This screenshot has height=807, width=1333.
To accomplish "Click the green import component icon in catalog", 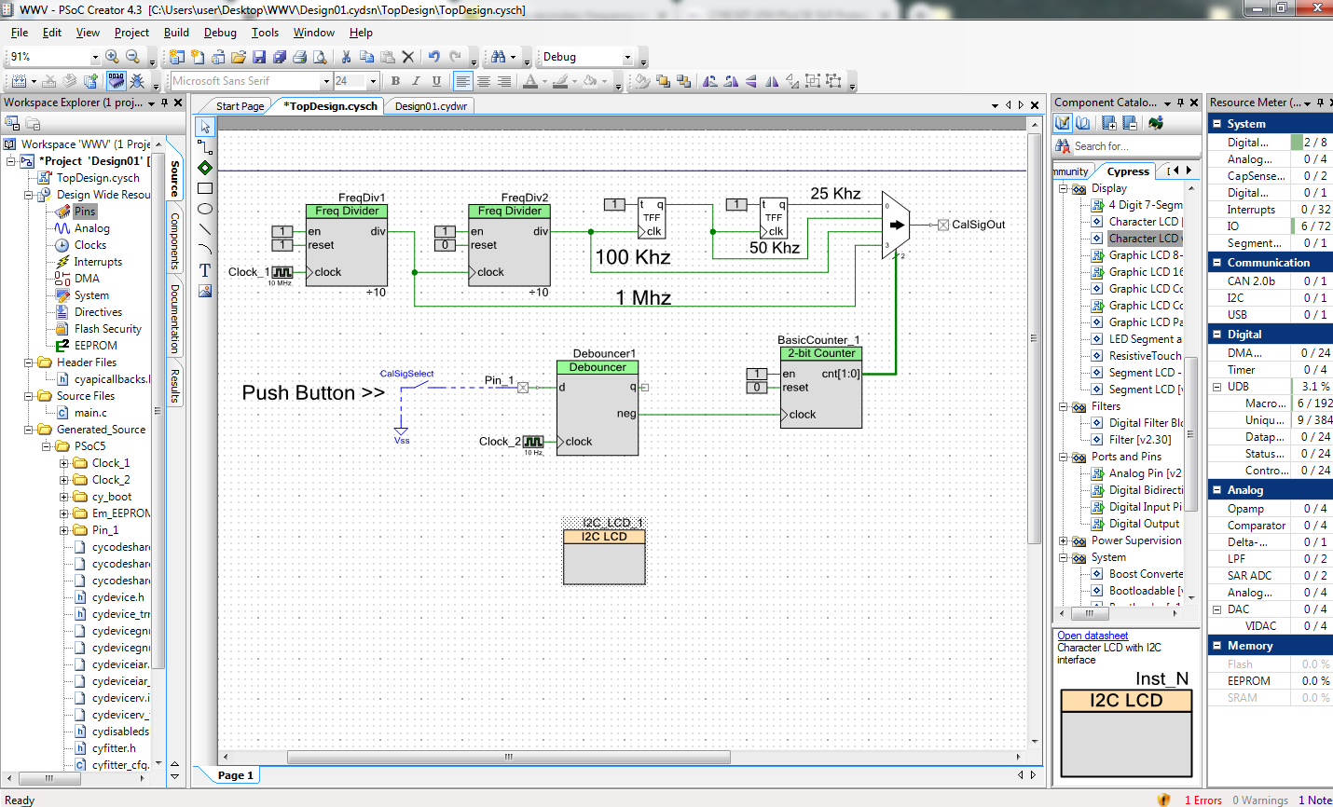I will (1156, 122).
